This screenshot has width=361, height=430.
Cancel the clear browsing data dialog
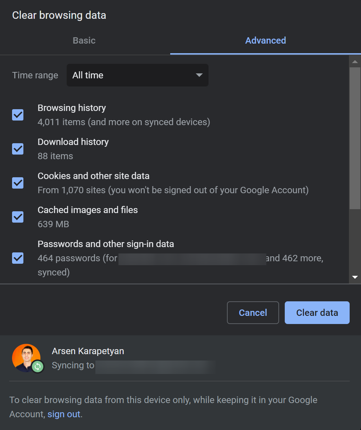pos(253,313)
